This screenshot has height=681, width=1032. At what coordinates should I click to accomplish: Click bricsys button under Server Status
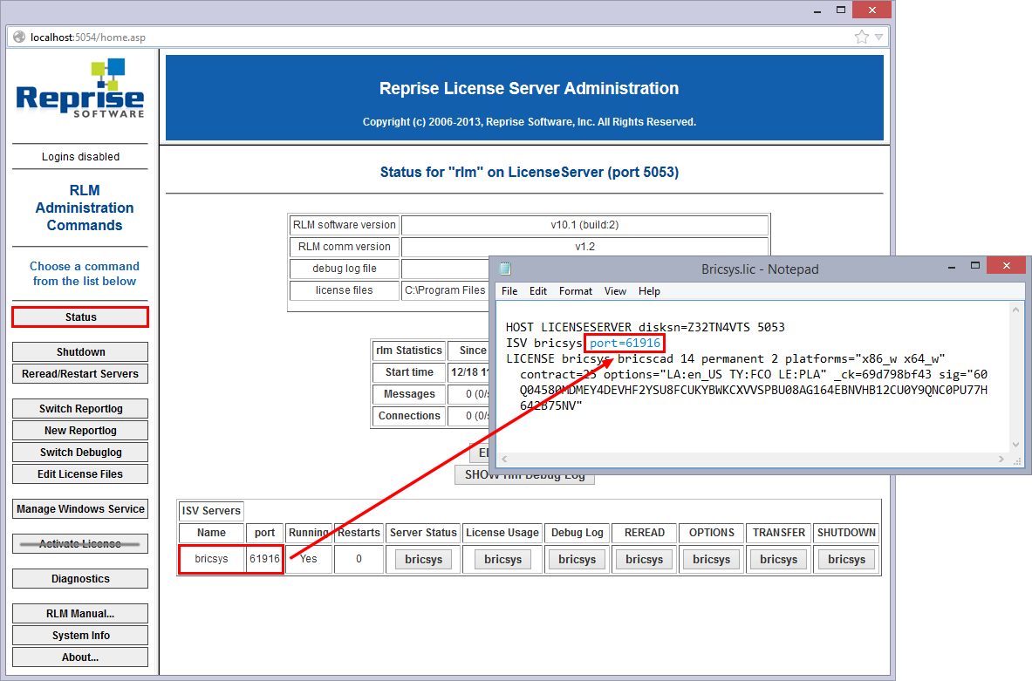(423, 560)
